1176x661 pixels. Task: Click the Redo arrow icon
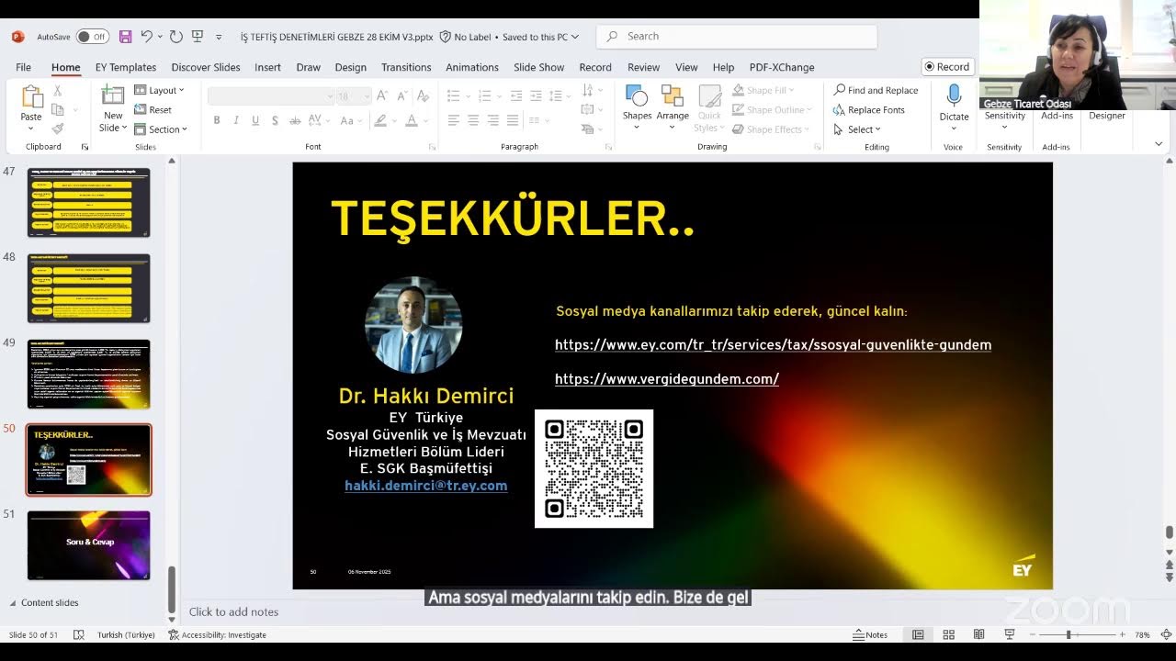point(175,37)
